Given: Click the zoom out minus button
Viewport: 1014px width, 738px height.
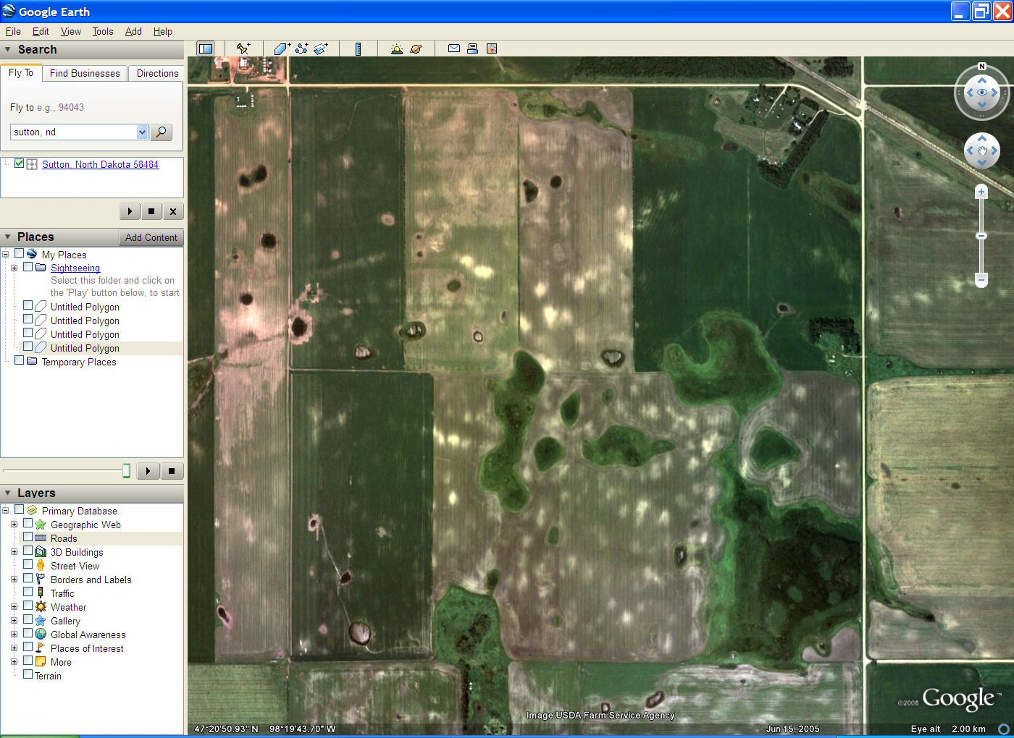Looking at the screenshot, I should pyautogui.click(x=981, y=279).
